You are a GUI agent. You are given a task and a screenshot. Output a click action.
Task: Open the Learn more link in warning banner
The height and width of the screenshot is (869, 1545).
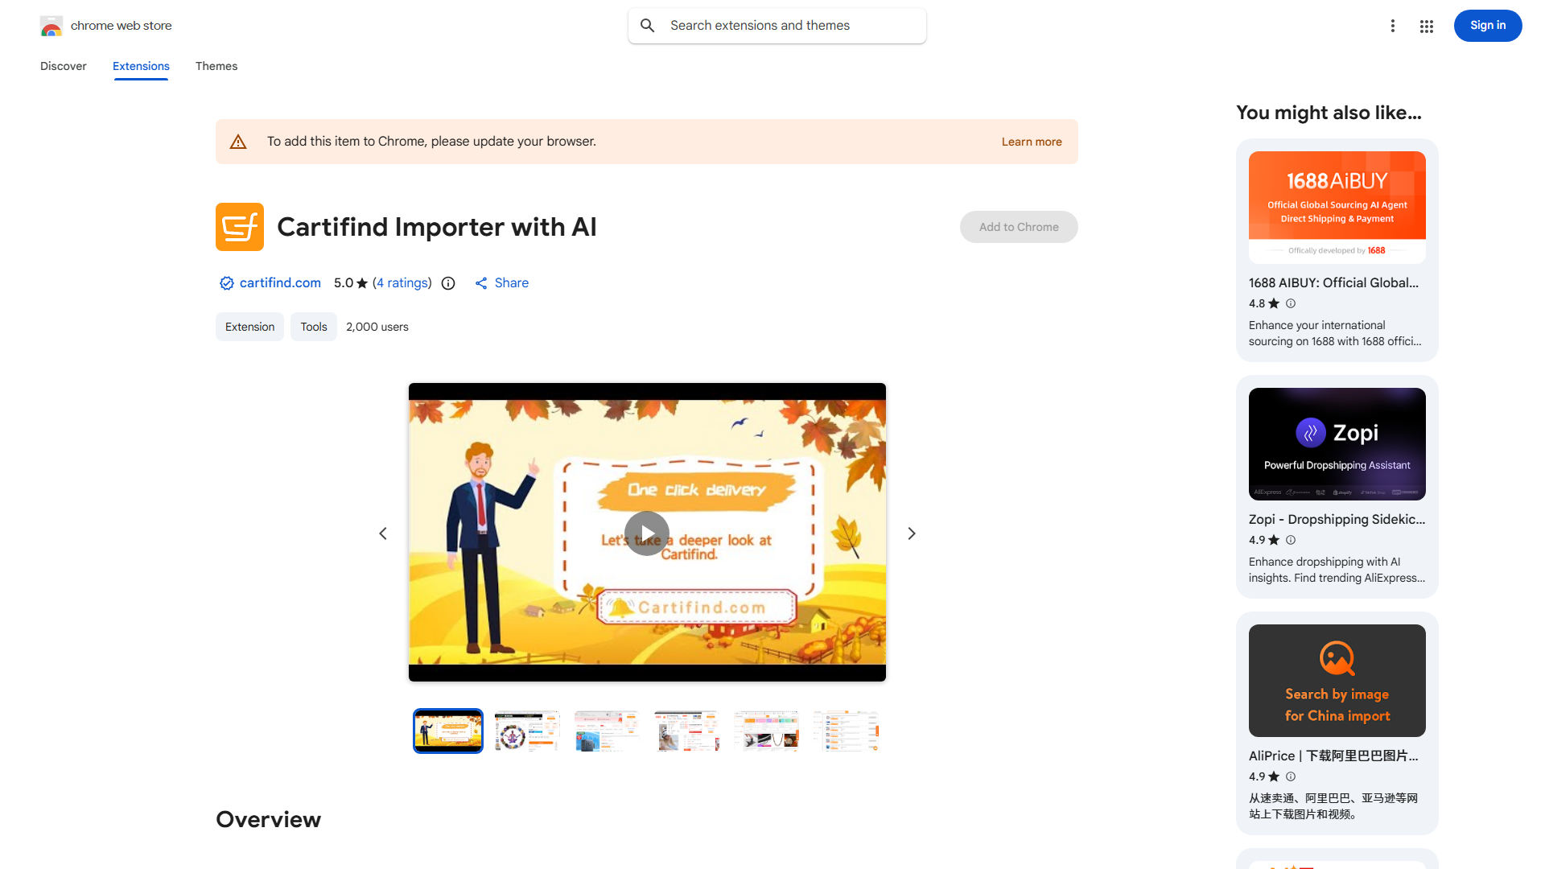coord(1032,142)
